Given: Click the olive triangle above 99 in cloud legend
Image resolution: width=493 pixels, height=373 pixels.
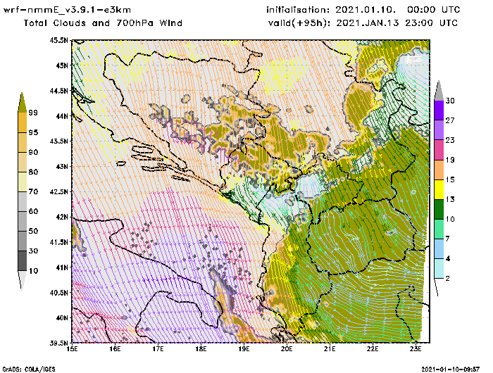Looking at the screenshot, I should coord(22,103).
